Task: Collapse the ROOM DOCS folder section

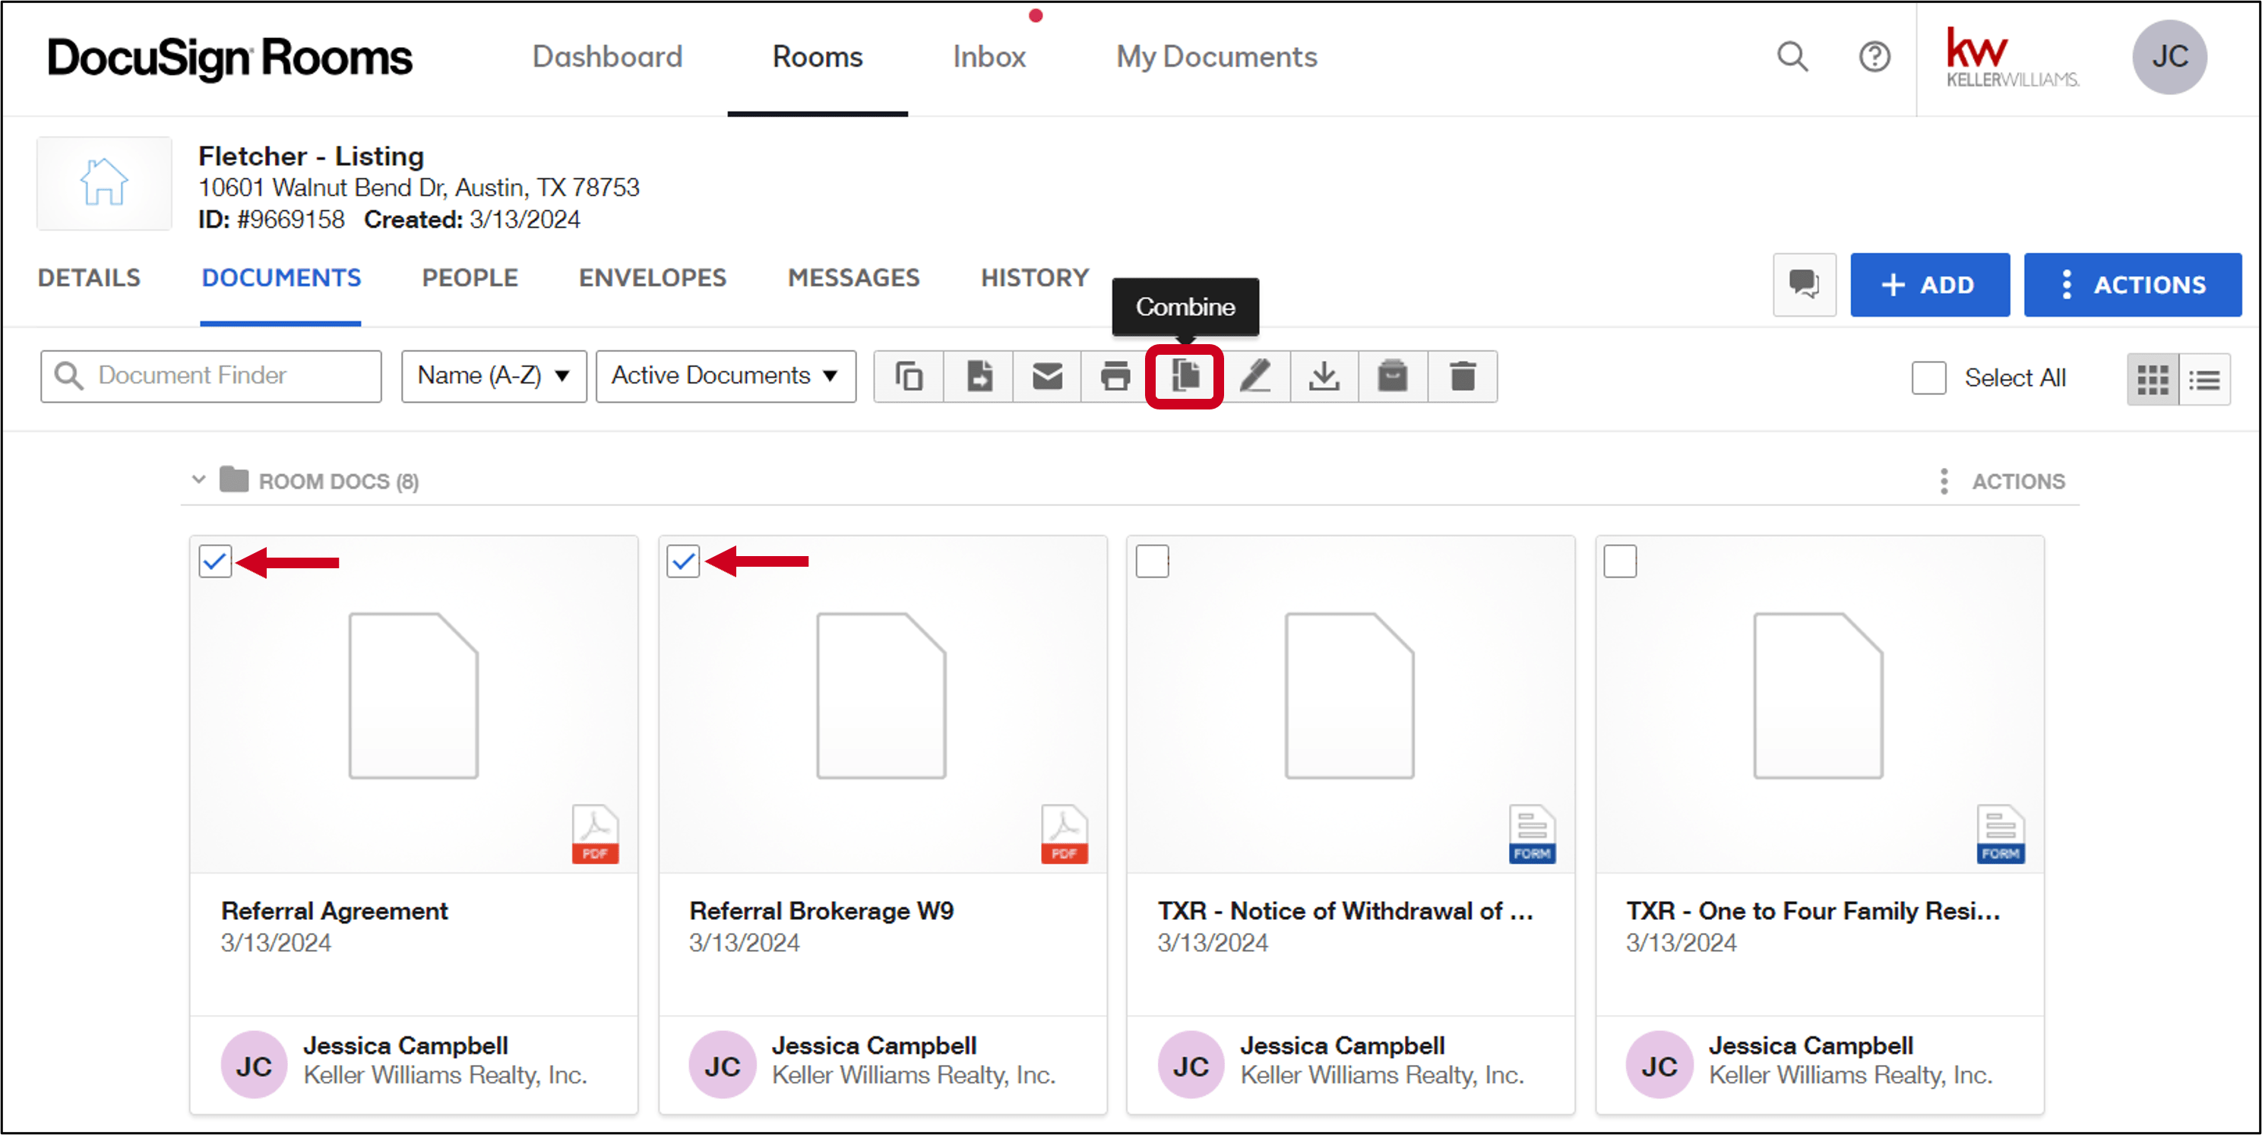Action: coord(198,481)
